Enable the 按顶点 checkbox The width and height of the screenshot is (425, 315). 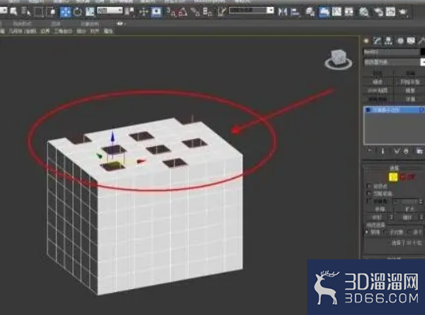tap(369, 186)
